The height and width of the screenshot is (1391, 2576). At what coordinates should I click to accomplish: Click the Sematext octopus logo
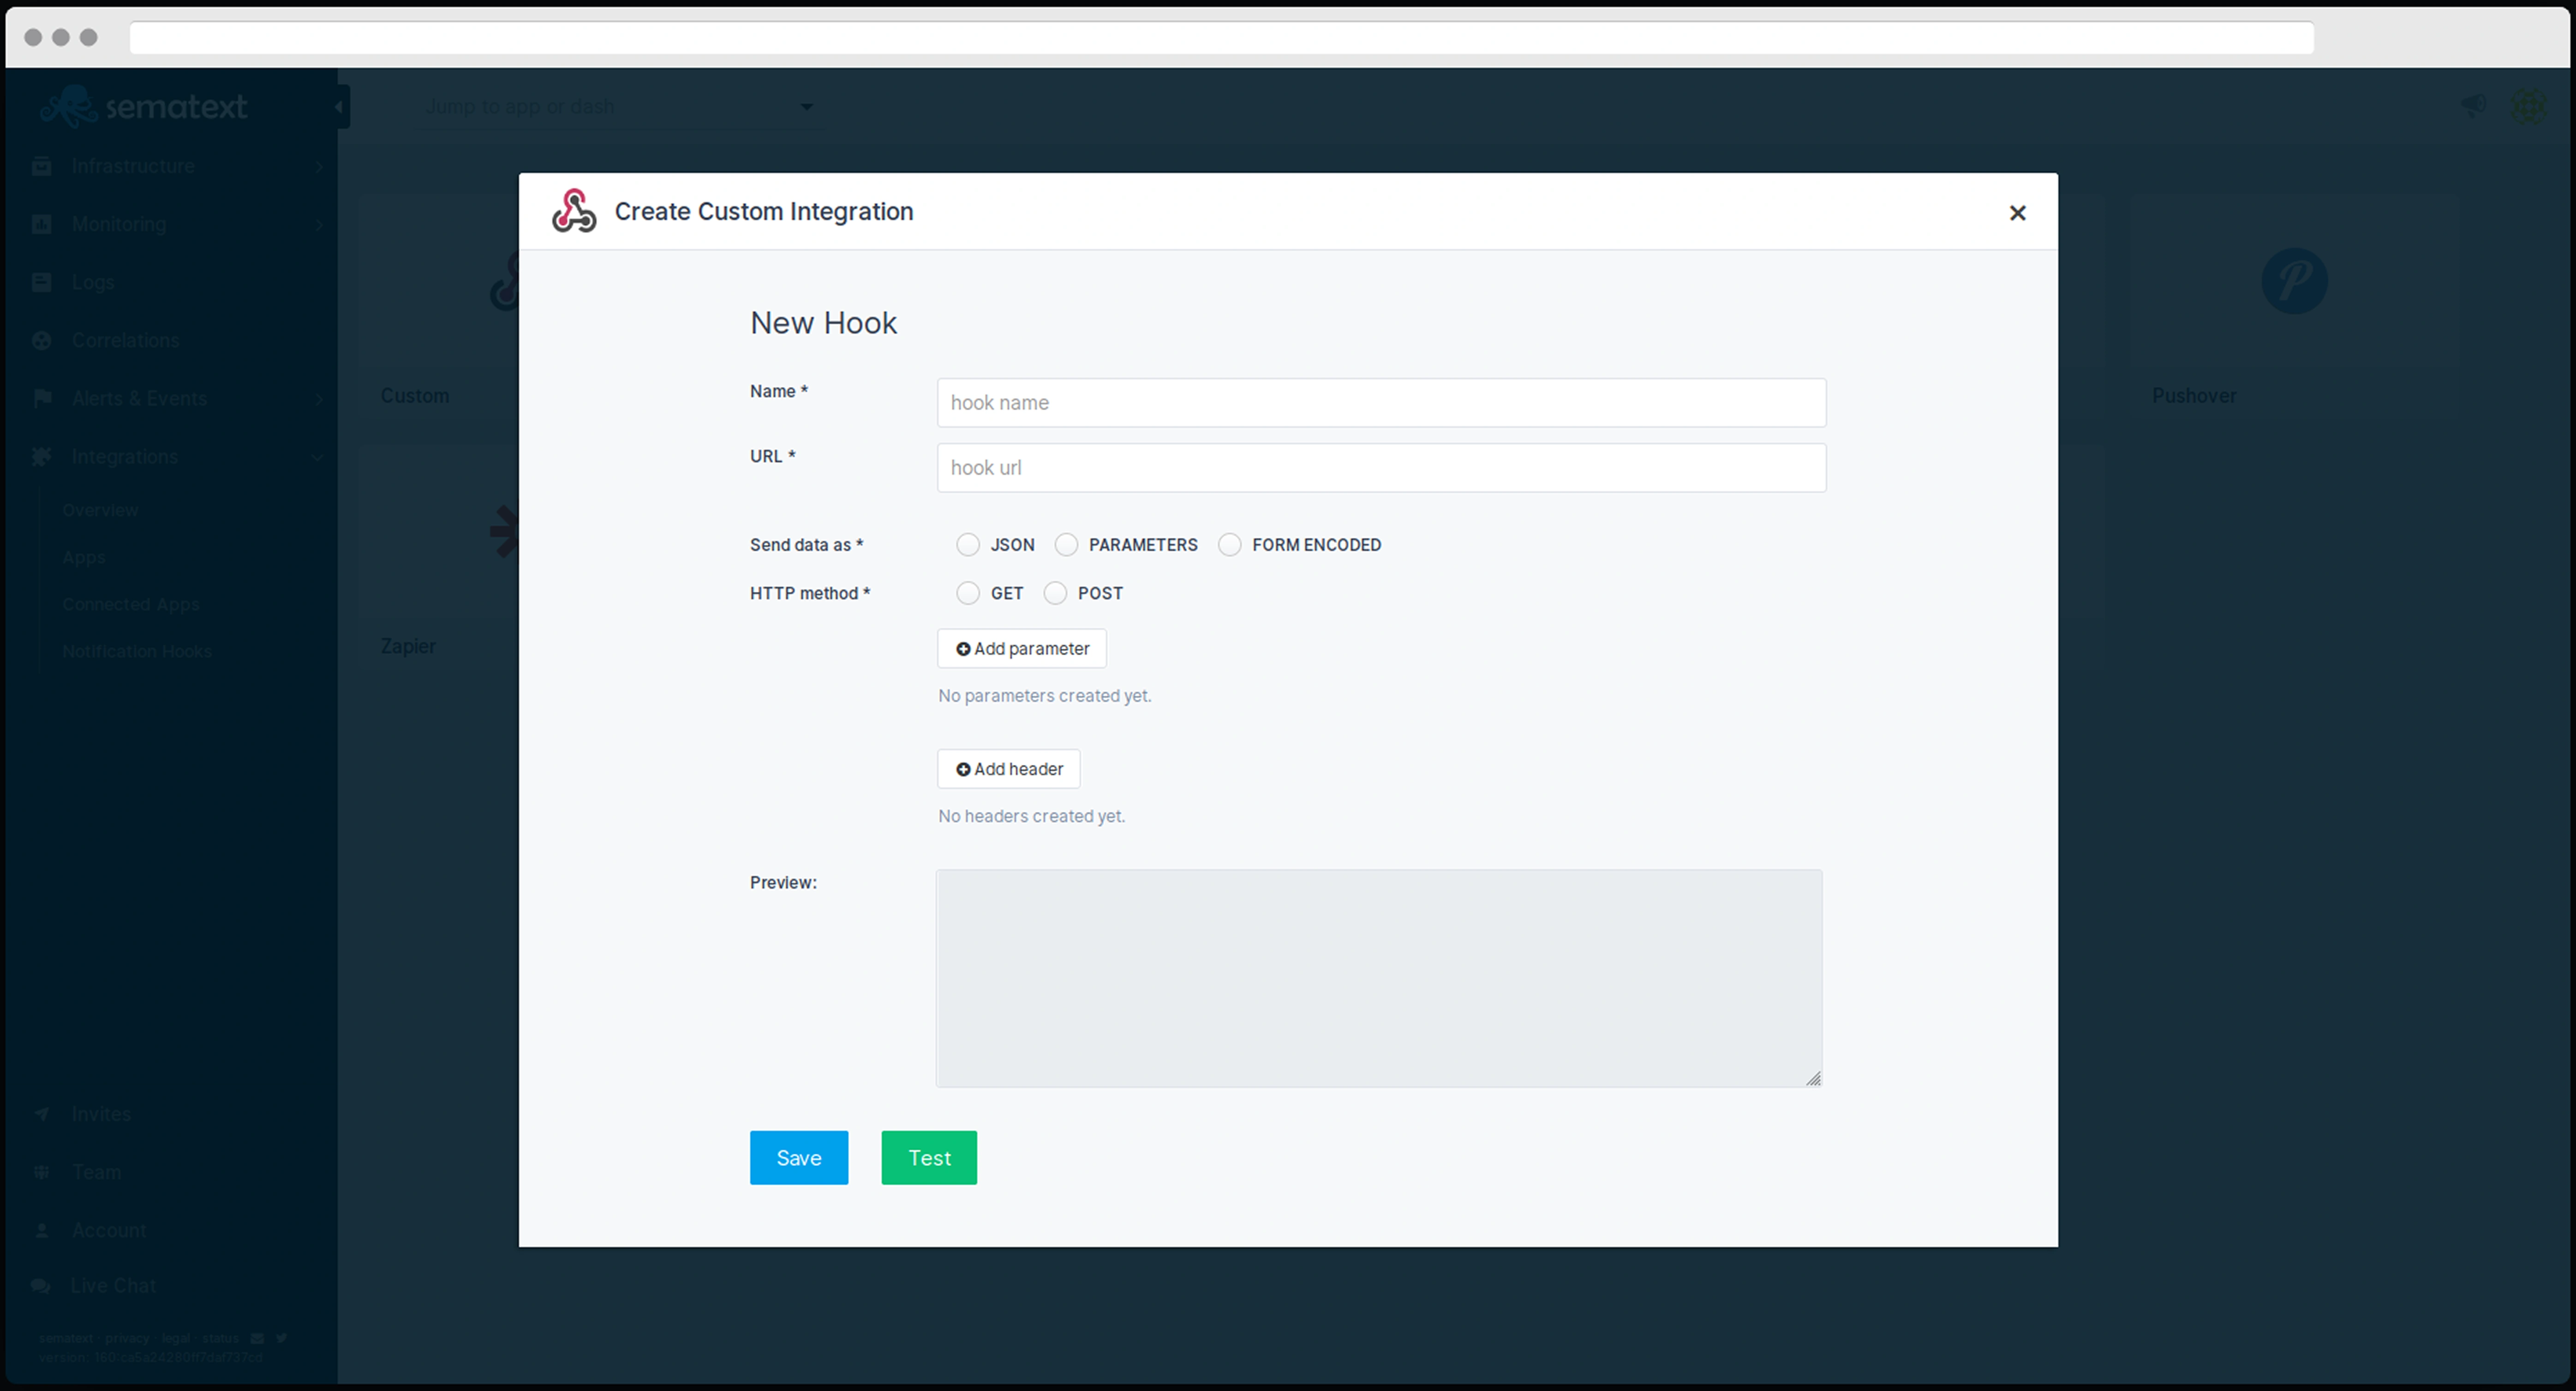[68, 106]
